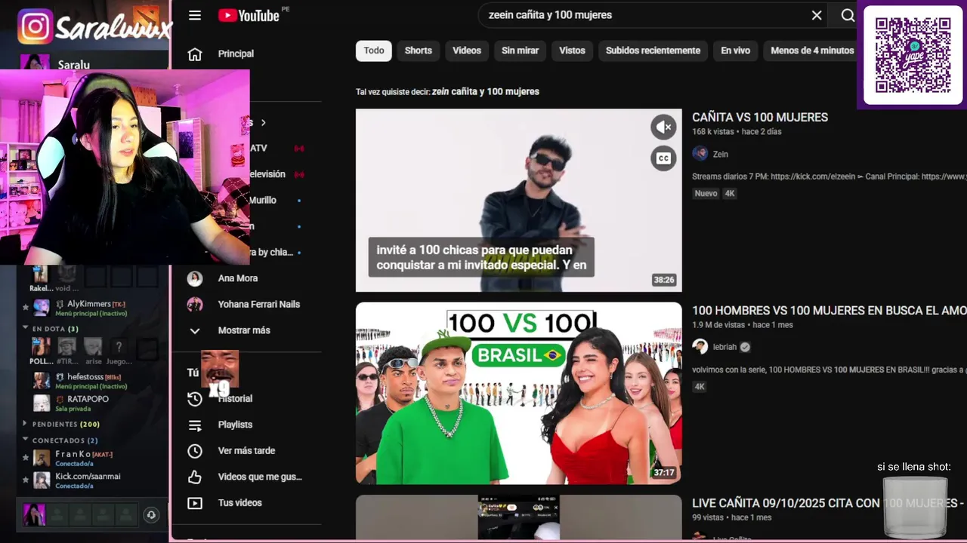Select friend FranKo in connected list
Screen dimensions: 967x543
tap(73, 454)
